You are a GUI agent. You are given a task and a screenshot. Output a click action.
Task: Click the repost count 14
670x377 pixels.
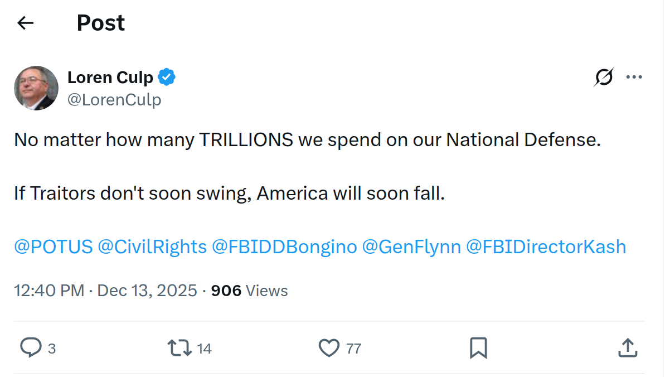pyautogui.click(x=205, y=349)
